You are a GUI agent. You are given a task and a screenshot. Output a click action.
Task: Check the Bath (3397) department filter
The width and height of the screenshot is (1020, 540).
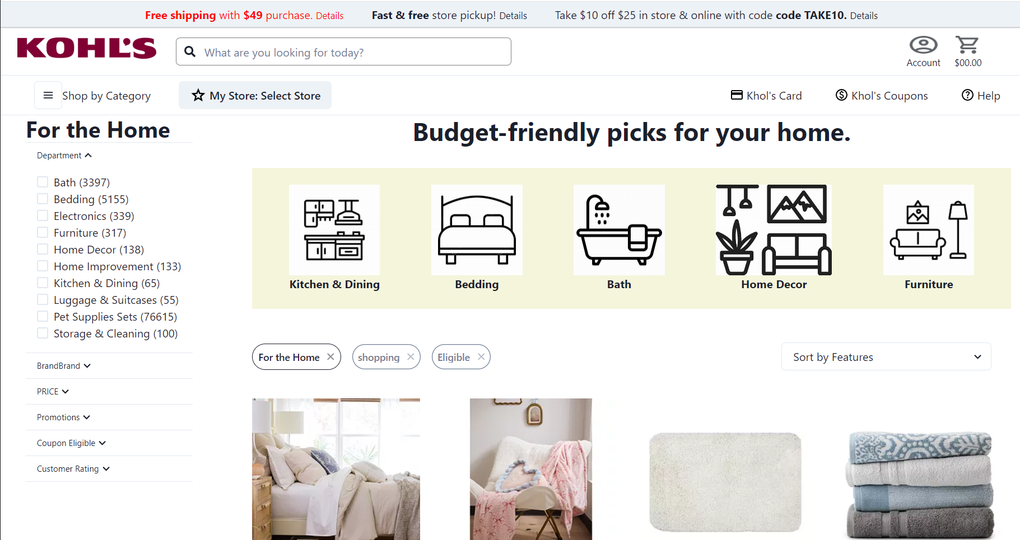pos(43,182)
